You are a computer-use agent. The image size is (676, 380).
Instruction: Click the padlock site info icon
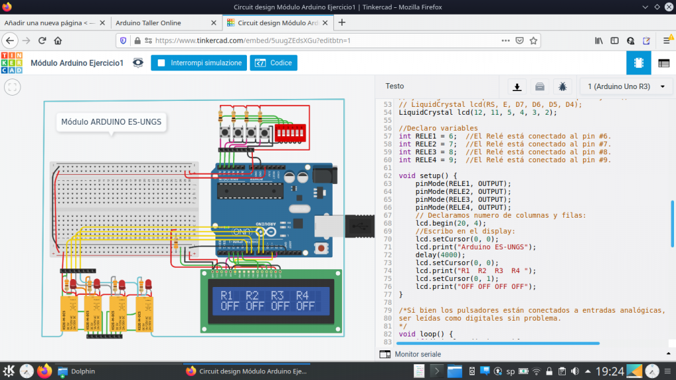tap(137, 40)
